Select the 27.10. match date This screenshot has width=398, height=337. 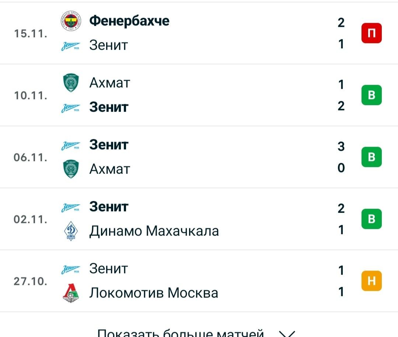(31, 281)
